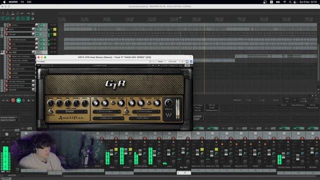Toggle the locking padlock icon
Image resolution: width=320 pixels, height=180 pixels.
(x=32, y=18)
